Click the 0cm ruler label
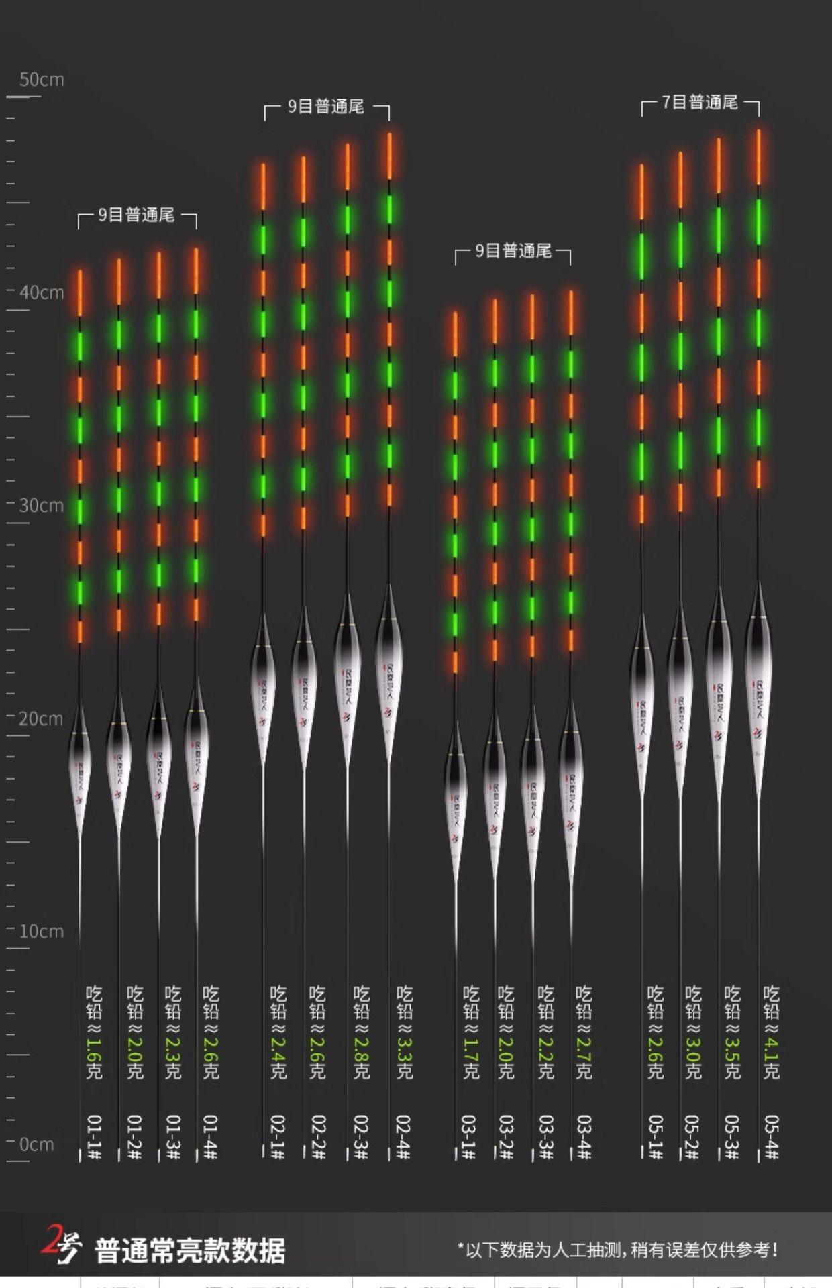This screenshot has width=832, height=1288. [38, 1144]
